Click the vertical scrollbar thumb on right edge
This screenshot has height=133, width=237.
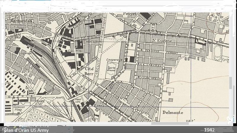click(x=231, y=83)
